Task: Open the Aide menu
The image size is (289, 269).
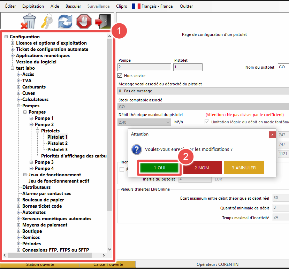Action: [55, 6]
